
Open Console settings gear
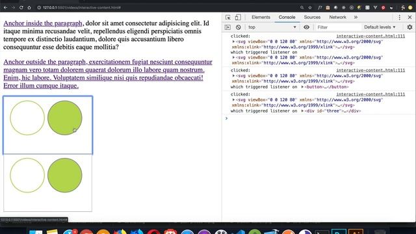[409, 27]
